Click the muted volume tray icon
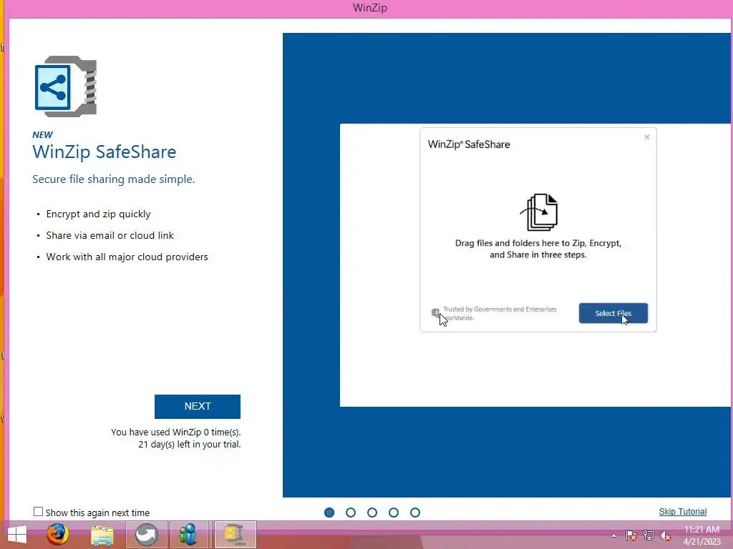The width and height of the screenshot is (733, 549). click(665, 536)
